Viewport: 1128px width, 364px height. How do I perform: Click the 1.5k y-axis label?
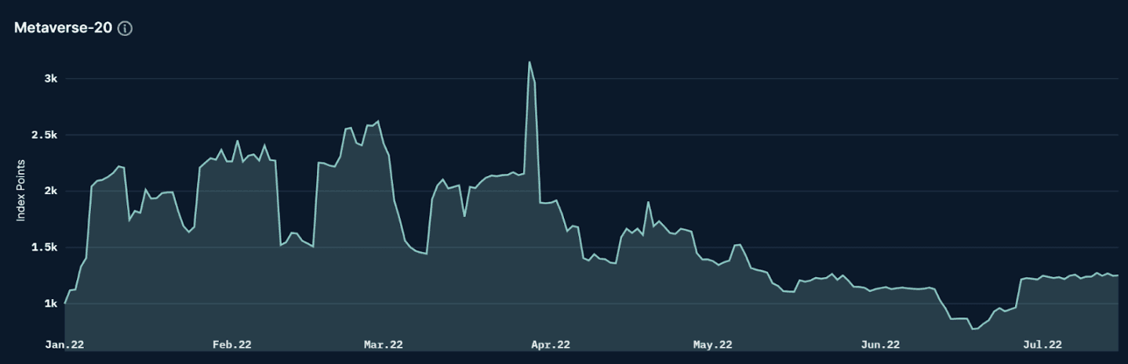pyautogui.click(x=44, y=247)
